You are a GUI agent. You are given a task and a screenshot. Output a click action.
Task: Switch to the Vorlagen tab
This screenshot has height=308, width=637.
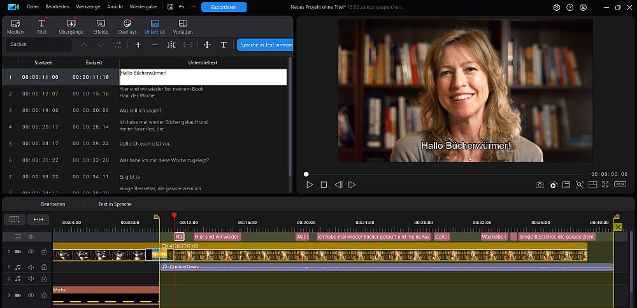coord(183,26)
